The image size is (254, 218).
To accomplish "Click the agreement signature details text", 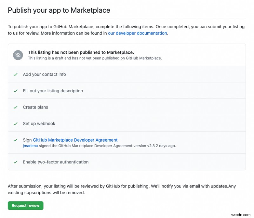I will click(x=102, y=146).
